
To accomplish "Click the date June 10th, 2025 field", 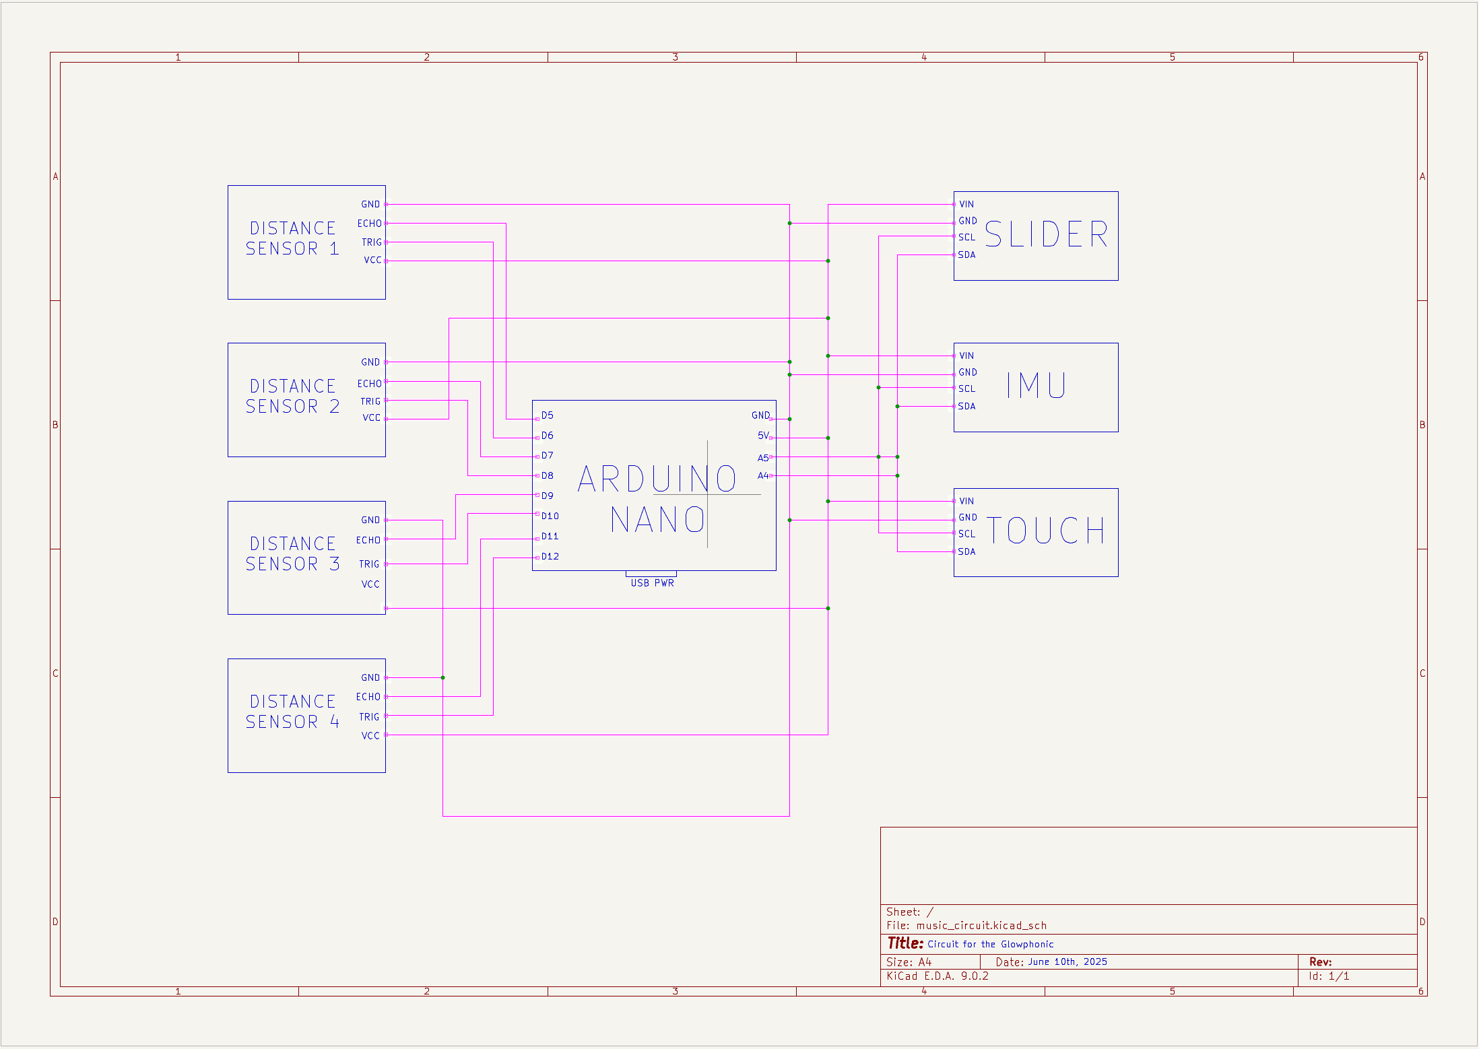I will (x=1065, y=961).
